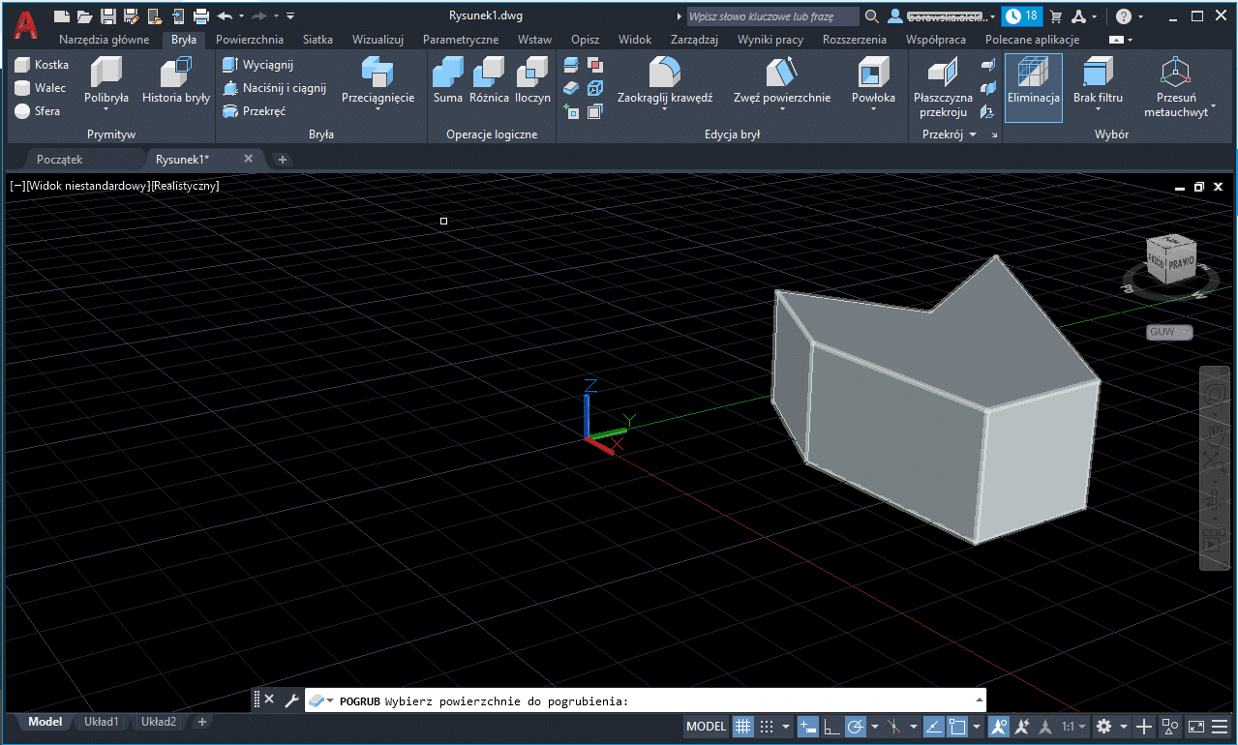
Task: Open the Przeciągnięcie sweep tool
Action: (377, 79)
